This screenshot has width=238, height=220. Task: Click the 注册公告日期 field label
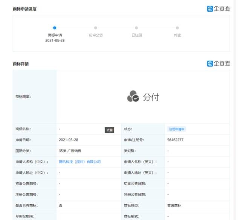pos(135,194)
